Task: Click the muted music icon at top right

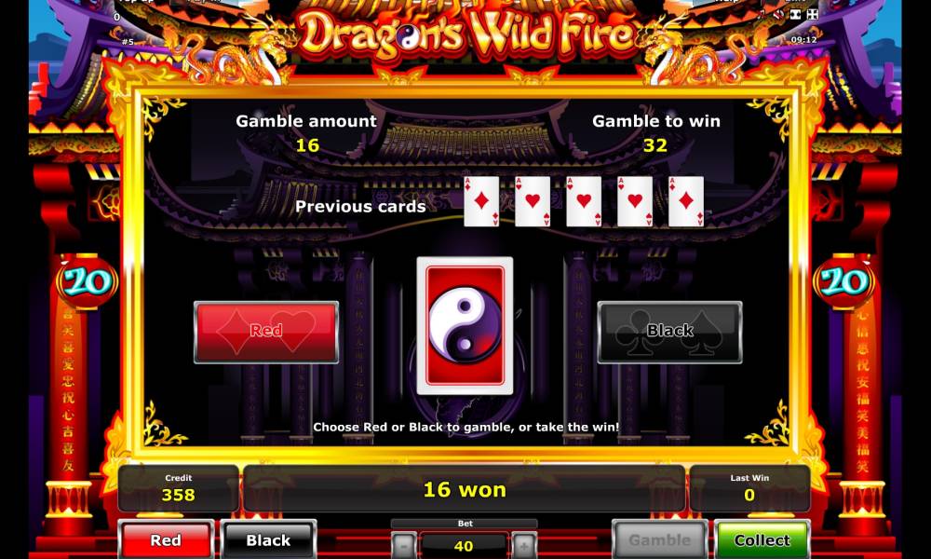Action: coord(762,14)
